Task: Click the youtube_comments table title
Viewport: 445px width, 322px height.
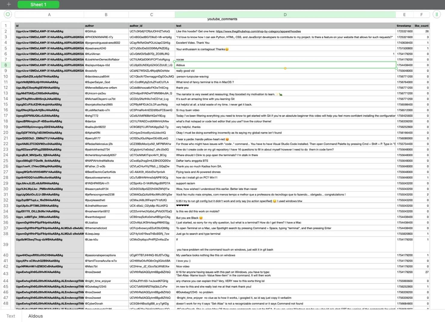Action: click(222, 19)
